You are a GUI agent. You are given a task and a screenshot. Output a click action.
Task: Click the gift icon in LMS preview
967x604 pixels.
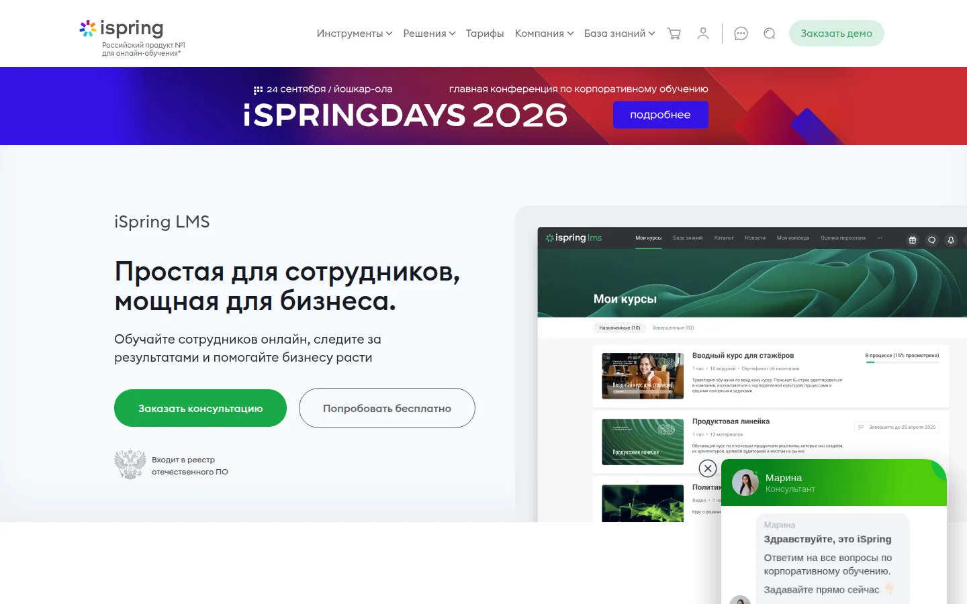[x=913, y=240]
